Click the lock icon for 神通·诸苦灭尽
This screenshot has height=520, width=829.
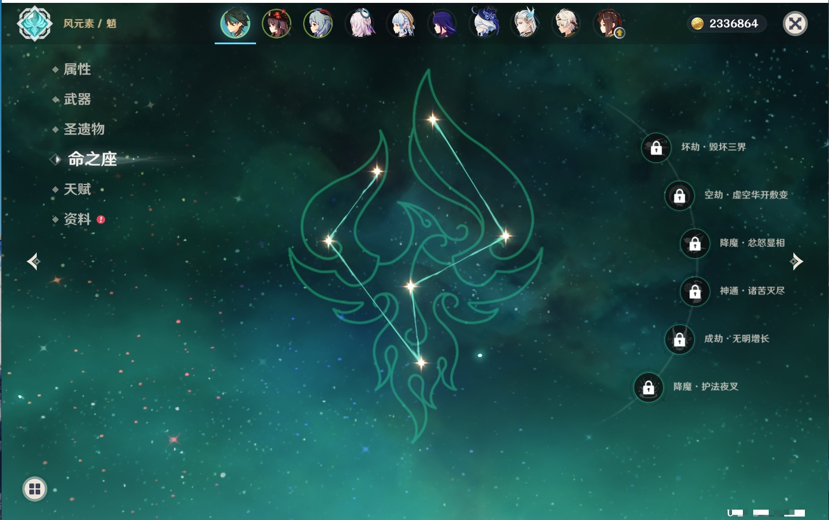pyautogui.click(x=695, y=291)
